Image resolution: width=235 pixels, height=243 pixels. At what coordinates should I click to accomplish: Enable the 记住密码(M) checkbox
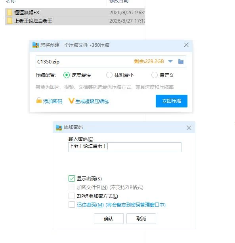(x=72, y=205)
